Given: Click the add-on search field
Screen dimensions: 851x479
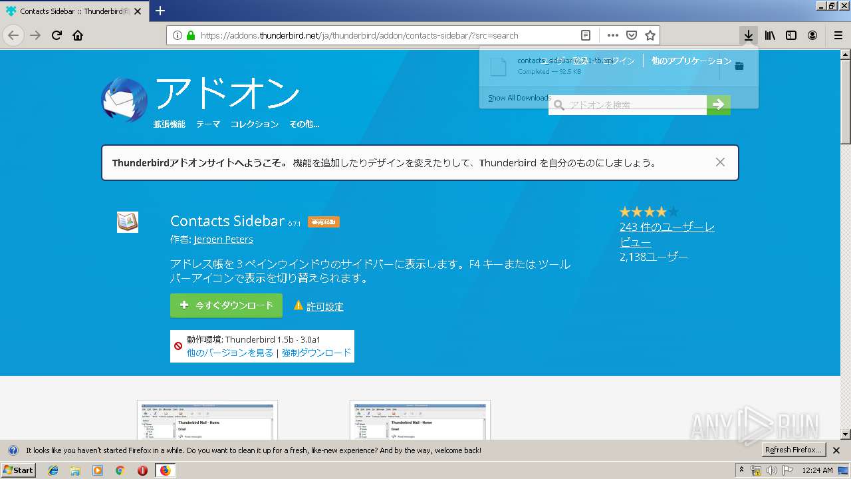Looking at the screenshot, I should [628, 105].
